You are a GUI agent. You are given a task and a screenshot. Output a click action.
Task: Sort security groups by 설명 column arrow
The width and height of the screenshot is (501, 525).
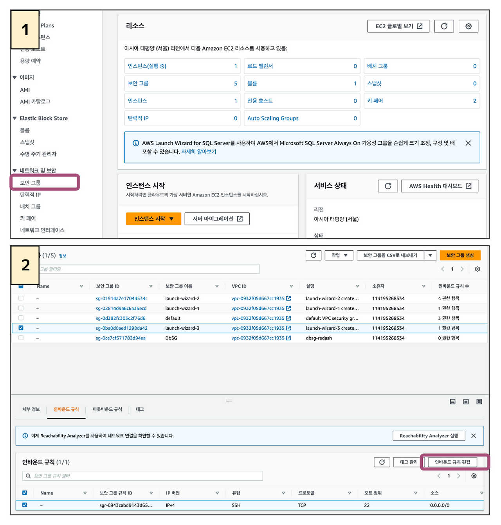point(357,286)
